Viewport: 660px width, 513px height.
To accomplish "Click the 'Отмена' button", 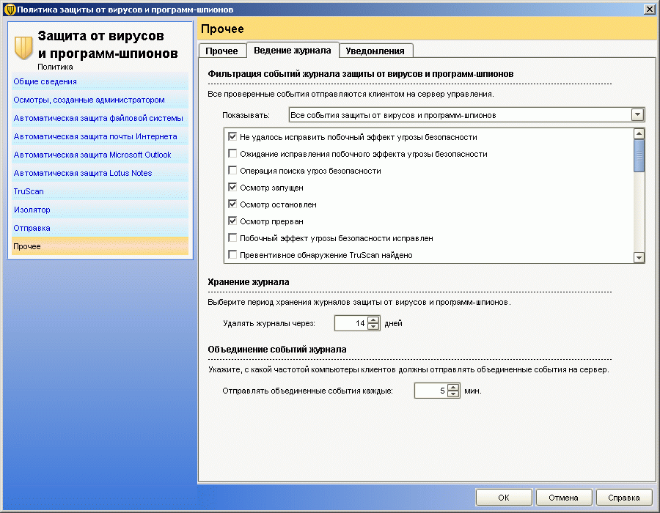I will point(564,498).
